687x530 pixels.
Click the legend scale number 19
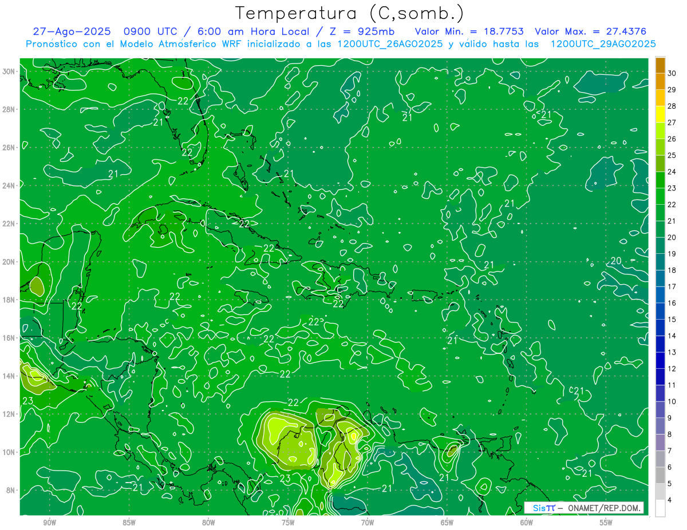coord(672,254)
